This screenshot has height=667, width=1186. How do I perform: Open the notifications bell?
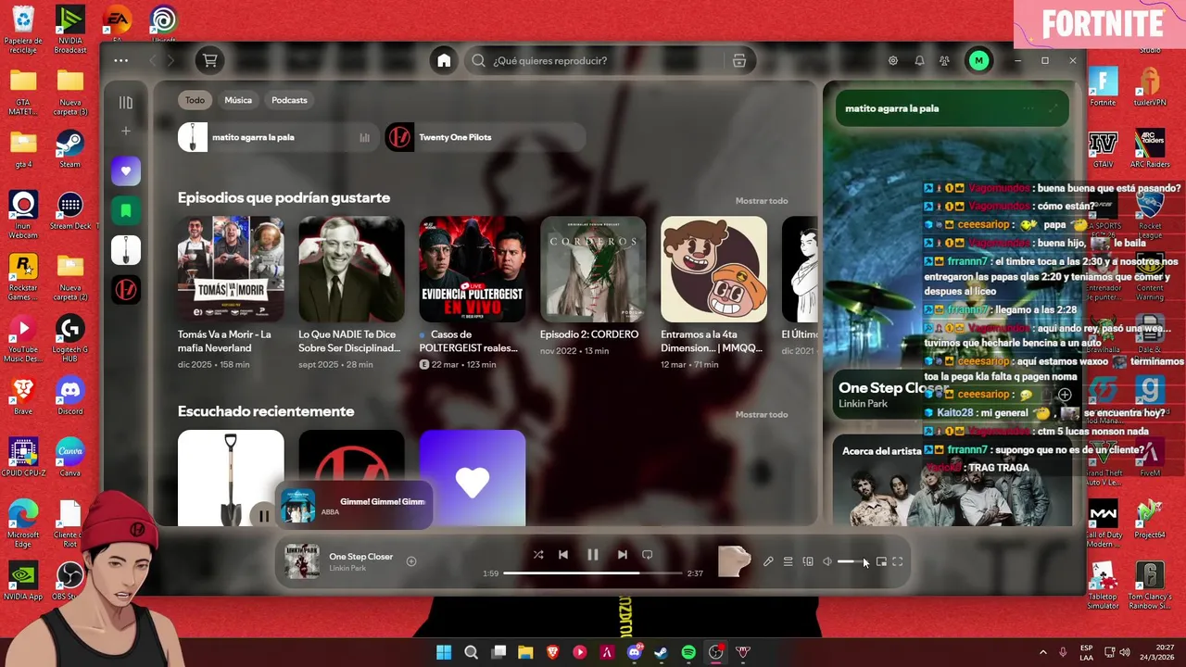click(919, 60)
